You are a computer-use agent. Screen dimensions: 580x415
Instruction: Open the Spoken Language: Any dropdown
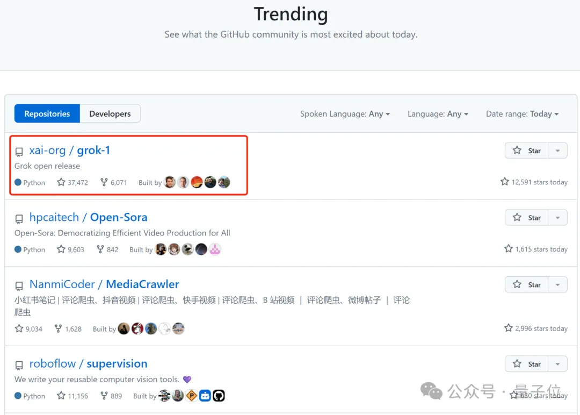point(345,114)
